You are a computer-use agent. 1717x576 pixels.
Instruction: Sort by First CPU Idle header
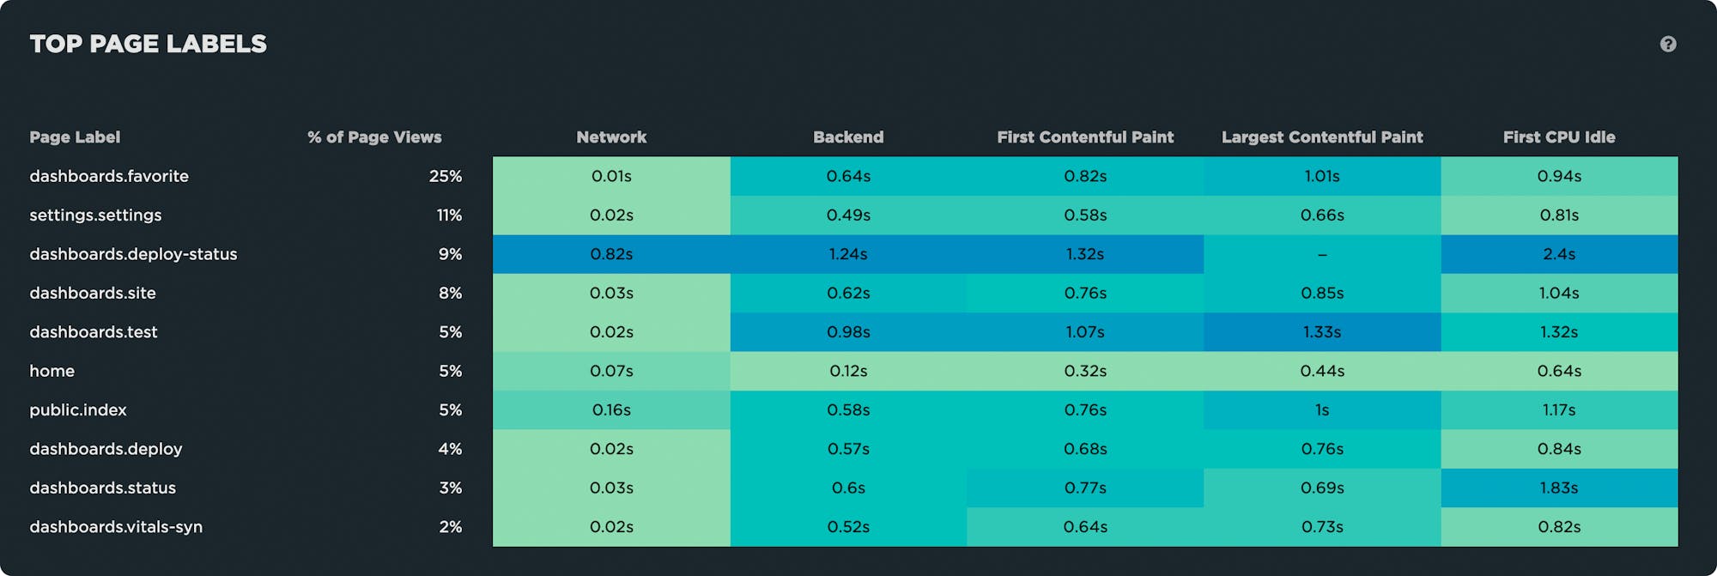(1559, 137)
